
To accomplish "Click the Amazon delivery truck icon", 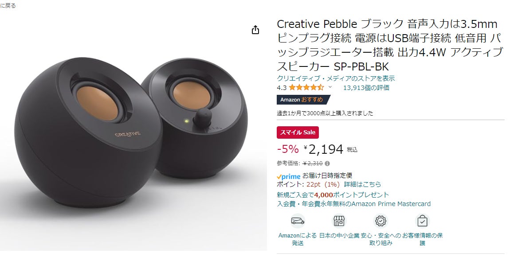I will pos(298,221).
